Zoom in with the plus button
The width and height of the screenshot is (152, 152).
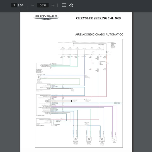point(53,5)
